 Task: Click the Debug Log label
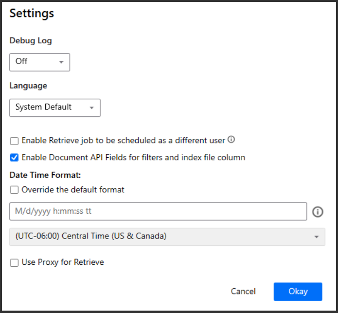(31, 40)
